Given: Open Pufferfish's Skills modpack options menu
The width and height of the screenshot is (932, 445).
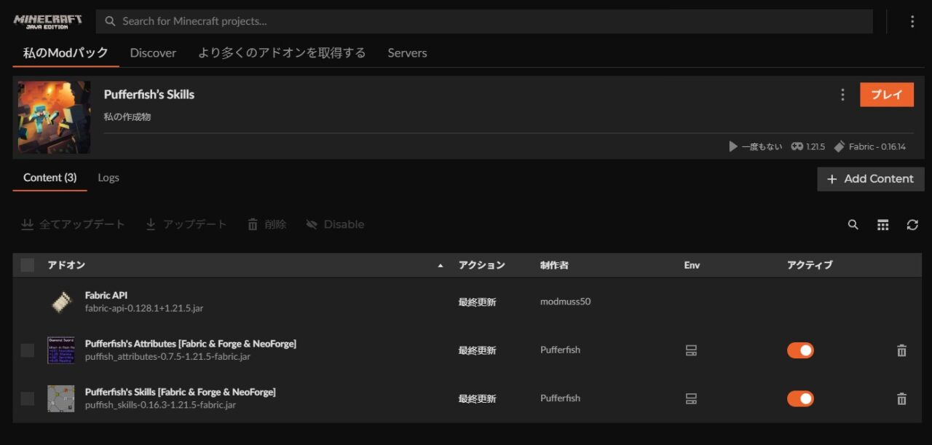Looking at the screenshot, I should click(842, 95).
